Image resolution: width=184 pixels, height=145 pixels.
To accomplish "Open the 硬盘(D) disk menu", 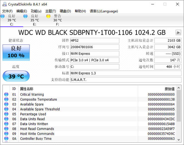I will pyautogui.click(x=65, y=11).
